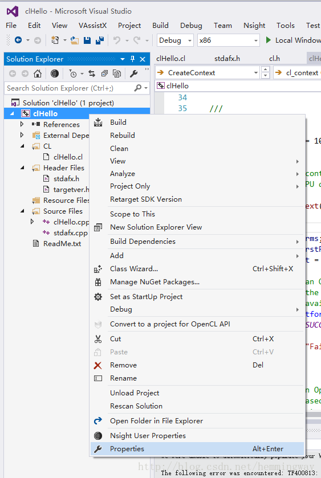Choose Open Folder in File Explorer

click(x=197, y=421)
